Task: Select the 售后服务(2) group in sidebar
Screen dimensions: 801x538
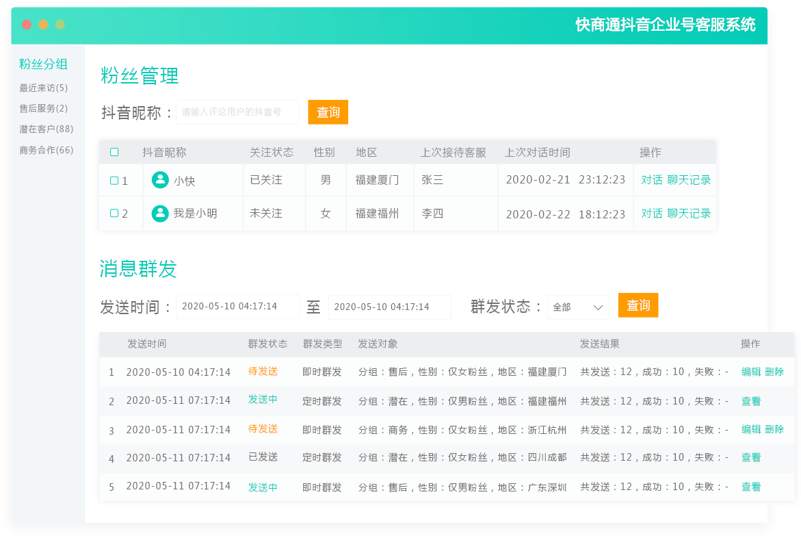Action: (x=43, y=108)
